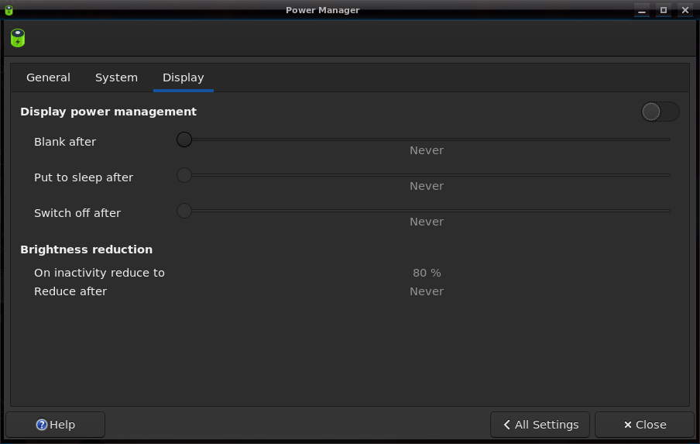Open Help for Power Manager
Viewport: 700px width, 444px height.
[55, 425]
